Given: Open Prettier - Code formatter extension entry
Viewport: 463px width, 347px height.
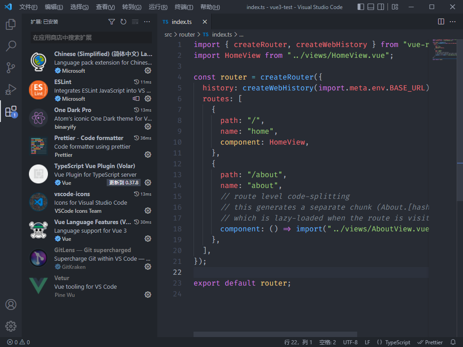Looking at the screenshot, I should pyautogui.click(x=90, y=146).
